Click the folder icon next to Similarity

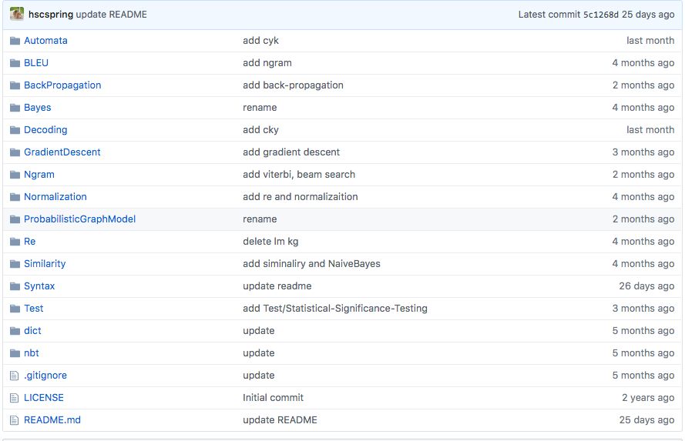click(x=15, y=264)
